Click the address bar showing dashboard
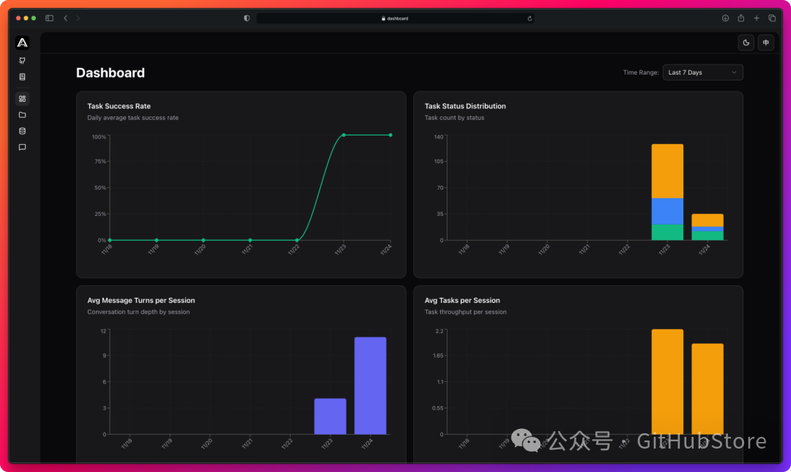This screenshot has width=791, height=472. (x=395, y=18)
